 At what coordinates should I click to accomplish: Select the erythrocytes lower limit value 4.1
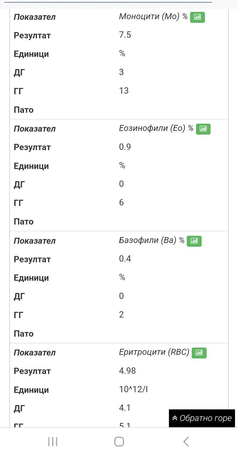point(125,408)
